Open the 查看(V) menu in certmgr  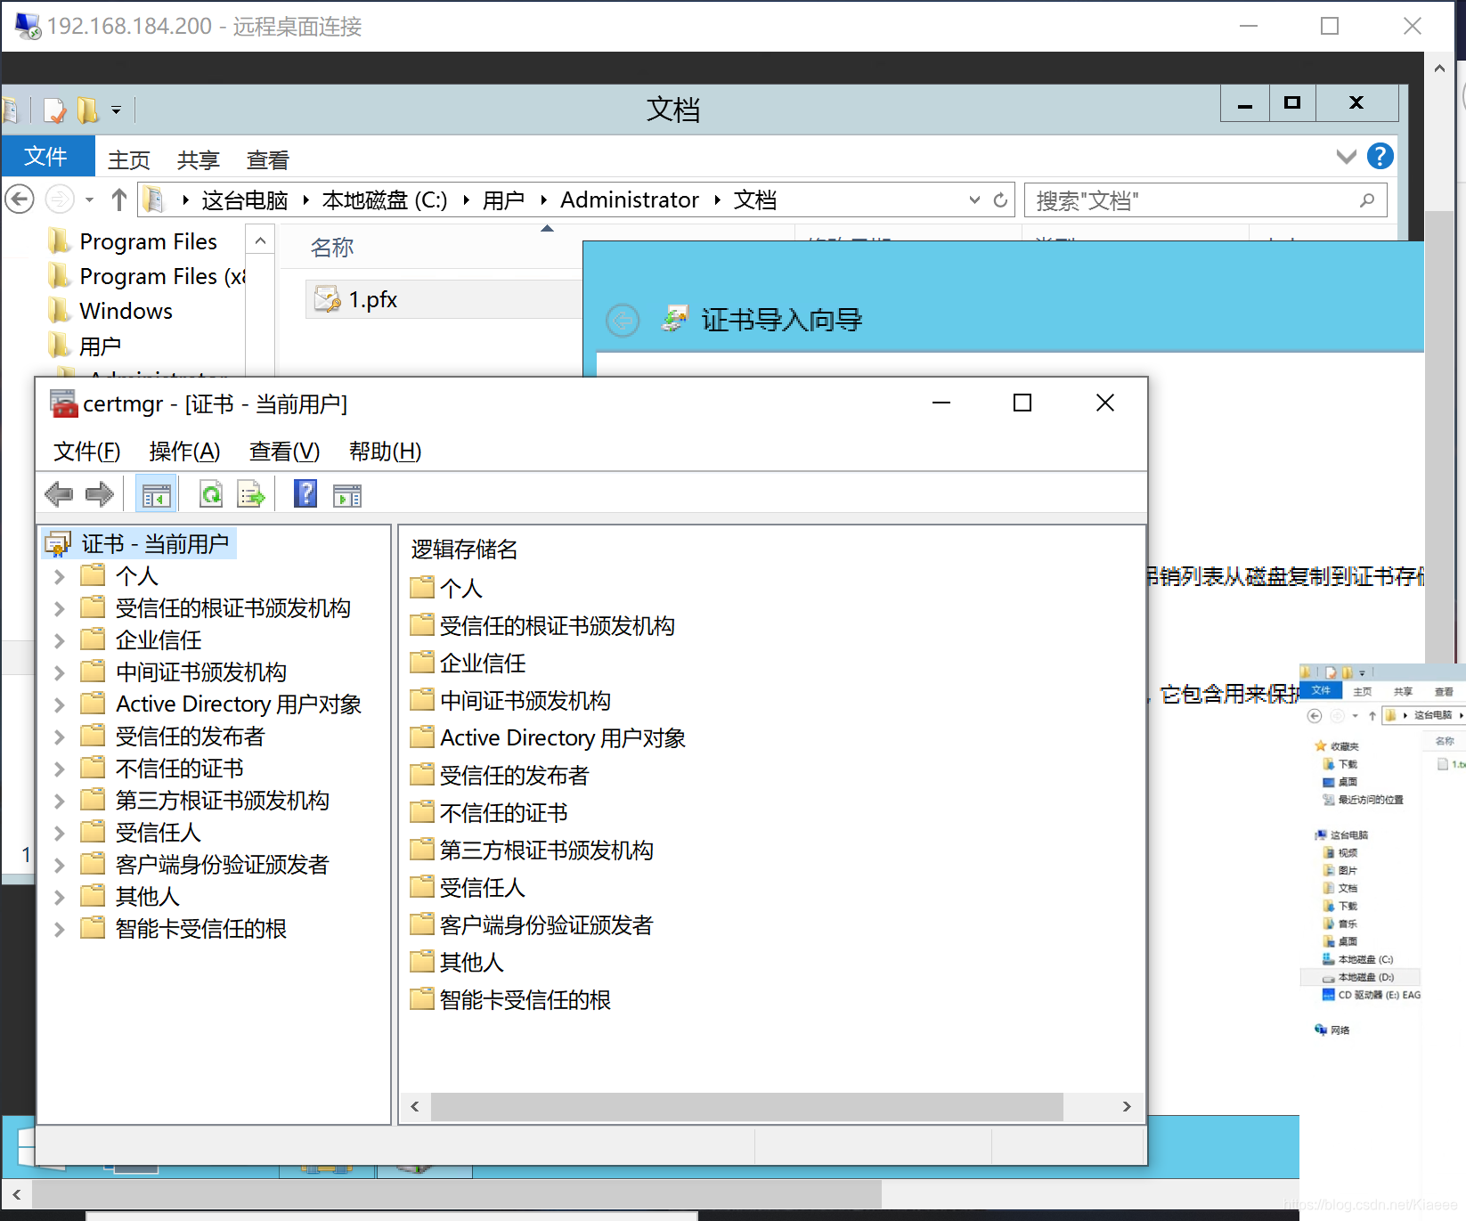point(284,452)
